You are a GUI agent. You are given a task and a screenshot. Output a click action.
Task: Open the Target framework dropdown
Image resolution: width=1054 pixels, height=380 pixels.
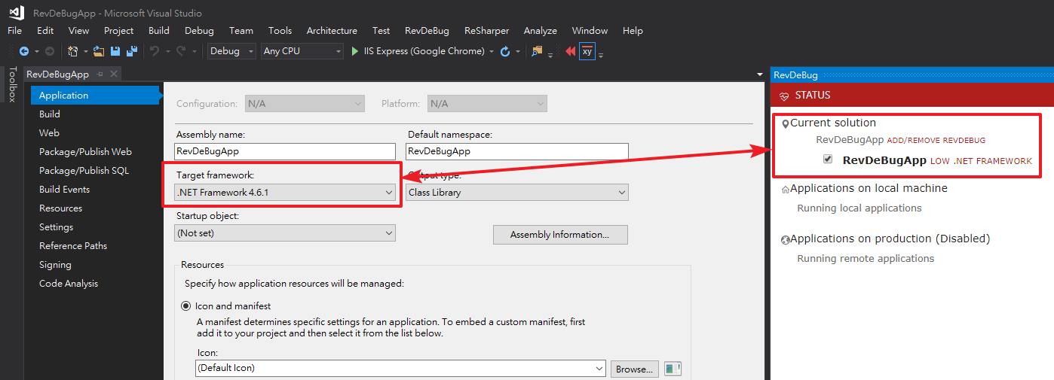pyautogui.click(x=285, y=193)
